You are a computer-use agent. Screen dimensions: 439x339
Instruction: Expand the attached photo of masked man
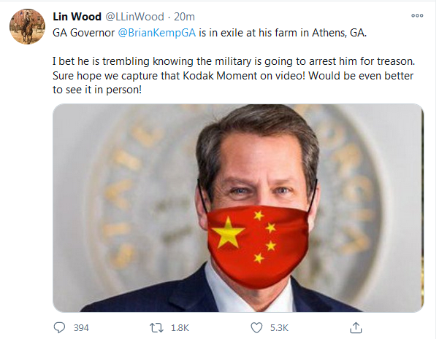(238, 208)
